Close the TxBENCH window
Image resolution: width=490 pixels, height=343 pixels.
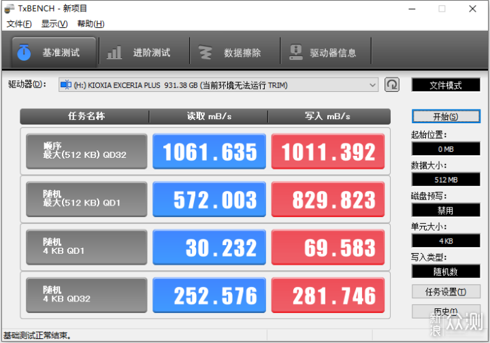coord(472,9)
